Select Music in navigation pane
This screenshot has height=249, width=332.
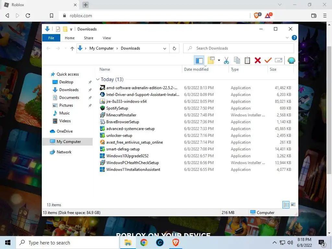pos(65,113)
